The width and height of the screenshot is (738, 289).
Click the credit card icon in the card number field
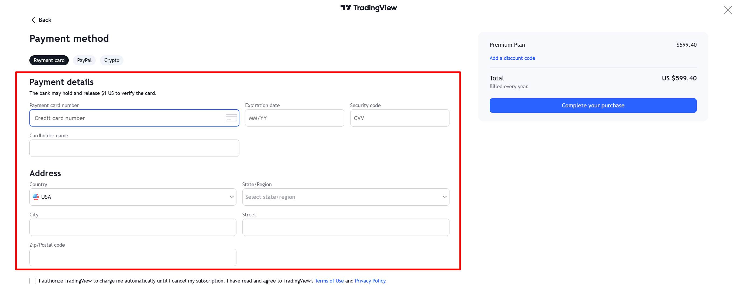click(231, 118)
